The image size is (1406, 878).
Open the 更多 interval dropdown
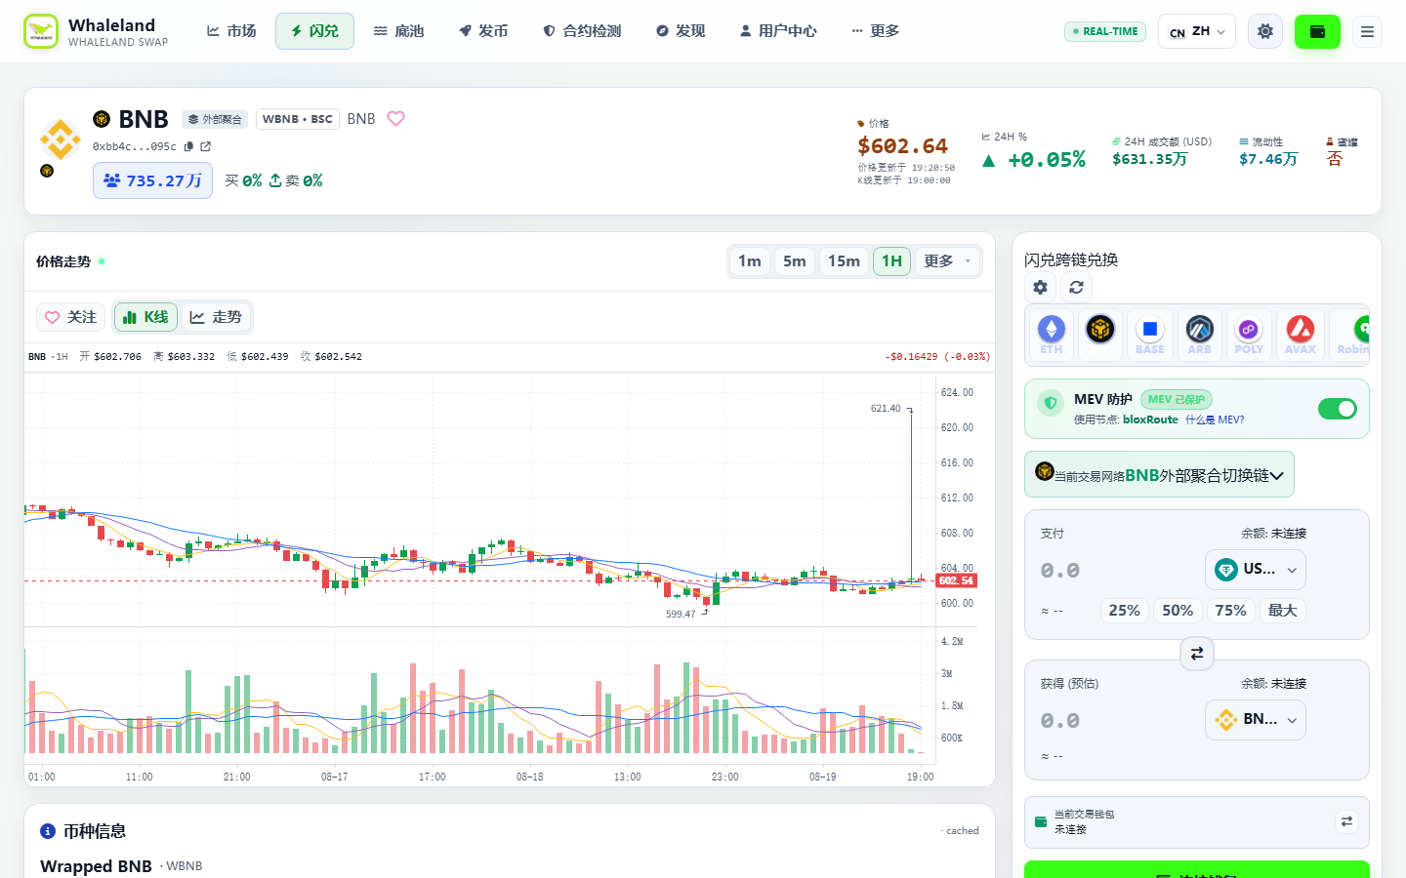pyautogui.click(x=947, y=261)
